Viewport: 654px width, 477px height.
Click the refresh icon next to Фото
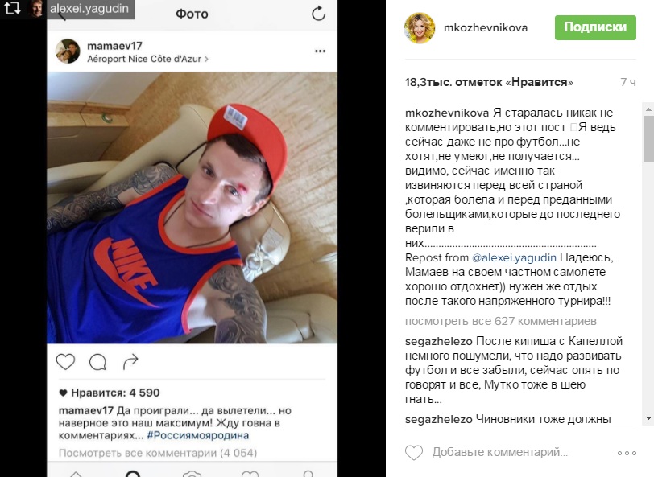pos(319,14)
